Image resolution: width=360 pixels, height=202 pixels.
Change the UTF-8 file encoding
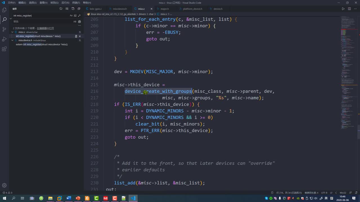(324, 193)
